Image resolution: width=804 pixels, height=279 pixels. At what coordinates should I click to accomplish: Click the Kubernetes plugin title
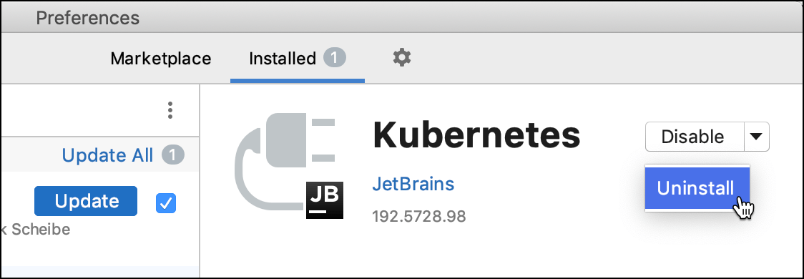point(476,135)
